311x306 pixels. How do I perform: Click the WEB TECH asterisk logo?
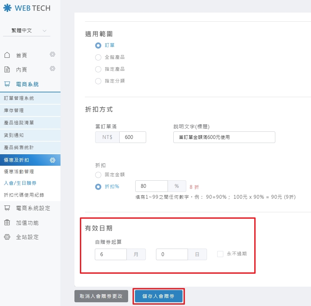coord(7,7)
